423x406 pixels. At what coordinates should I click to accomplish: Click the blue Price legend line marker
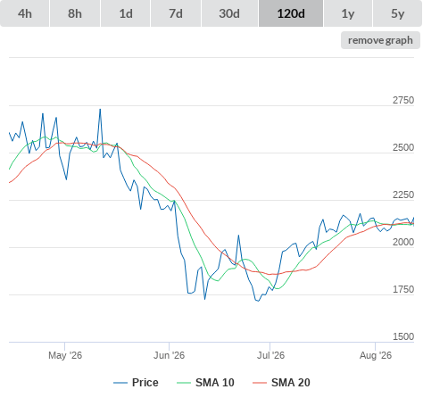[x=120, y=383]
